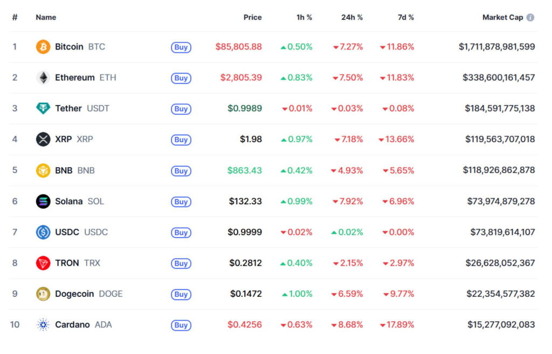The height and width of the screenshot is (354, 552).
Task: Click the Cardano logo icon
Action: point(43,325)
